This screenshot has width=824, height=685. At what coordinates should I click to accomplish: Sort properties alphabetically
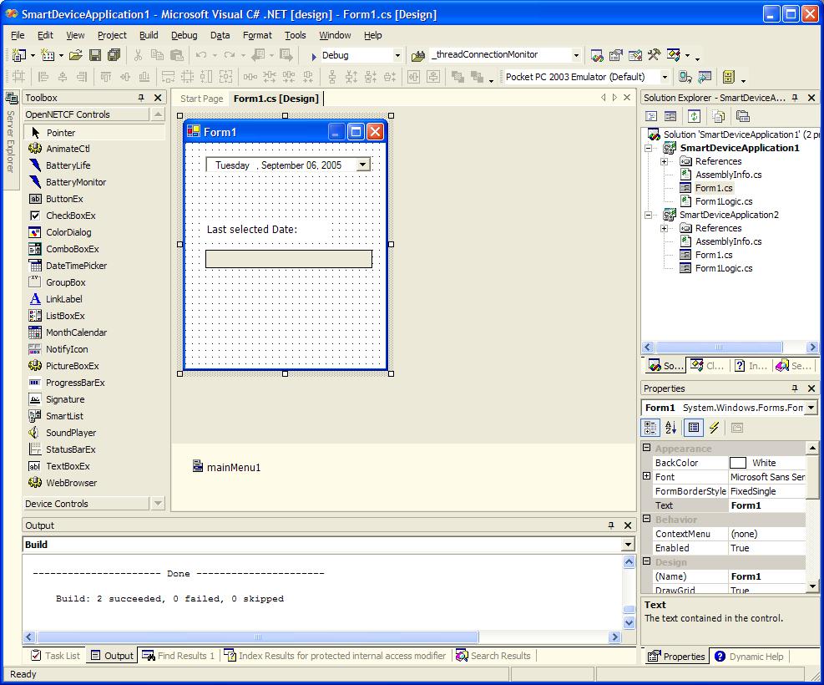[x=671, y=428]
